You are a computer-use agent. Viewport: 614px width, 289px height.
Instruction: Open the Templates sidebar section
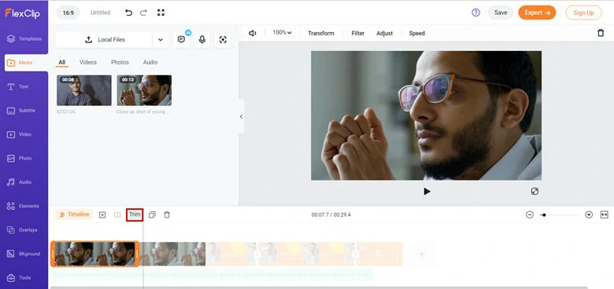click(24, 38)
